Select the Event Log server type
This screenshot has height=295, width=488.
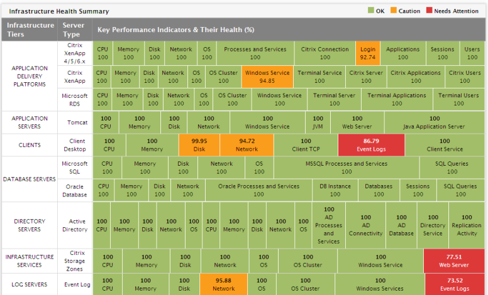tap(75, 284)
